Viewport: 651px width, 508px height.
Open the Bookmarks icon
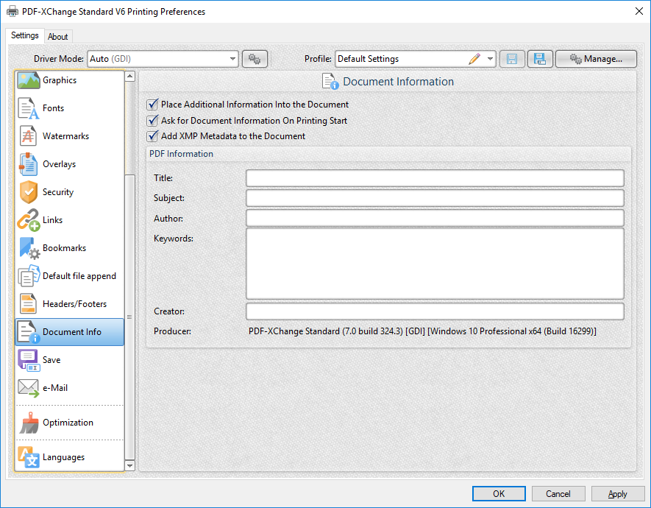[x=29, y=248]
